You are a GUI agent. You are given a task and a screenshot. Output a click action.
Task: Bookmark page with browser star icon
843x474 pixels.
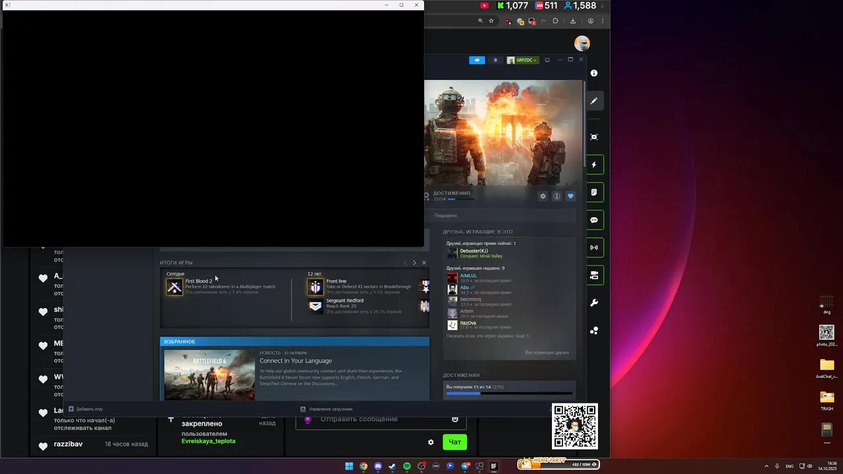click(x=491, y=21)
